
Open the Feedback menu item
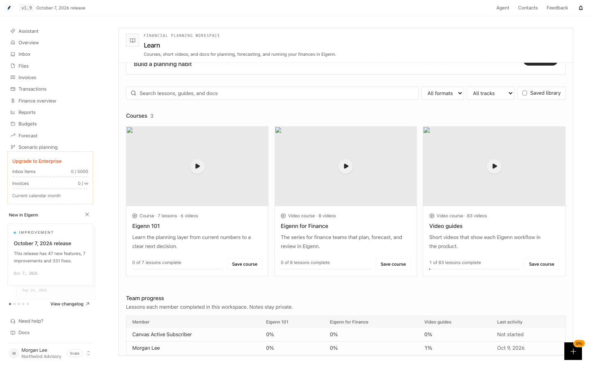tap(557, 8)
